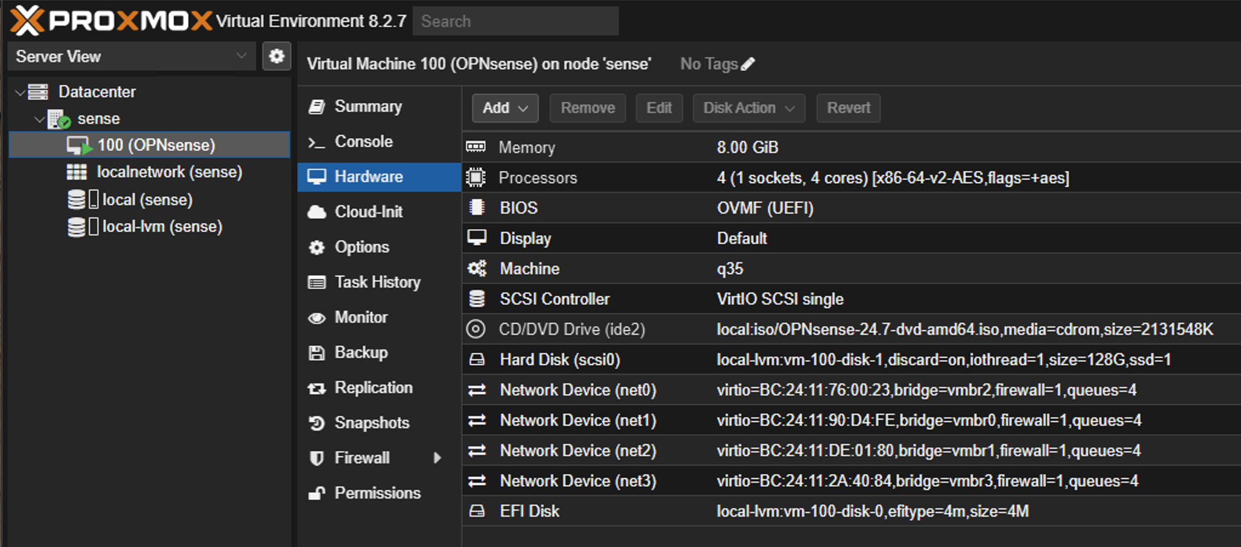This screenshot has width=1241, height=547.
Task: Open the Monitor tab
Action: [x=379, y=317]
